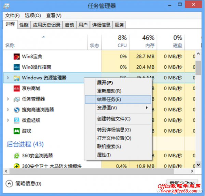Image resolution: width=205 pixels, height=196 pixels.
Task: Sort by the 磁盘 column header
Action: click(x=171, y=42)
